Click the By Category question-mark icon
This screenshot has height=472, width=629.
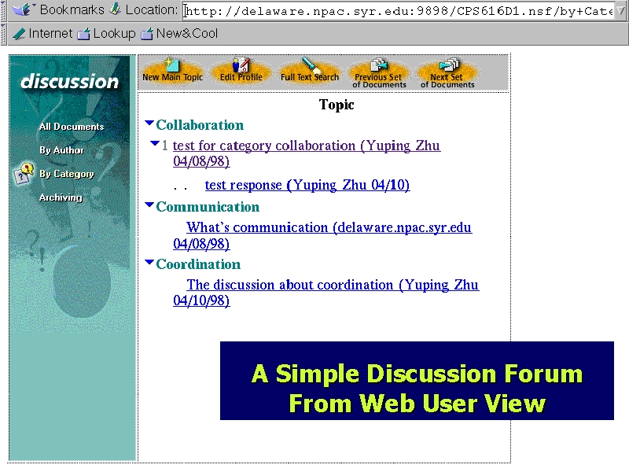pos(24,173)
